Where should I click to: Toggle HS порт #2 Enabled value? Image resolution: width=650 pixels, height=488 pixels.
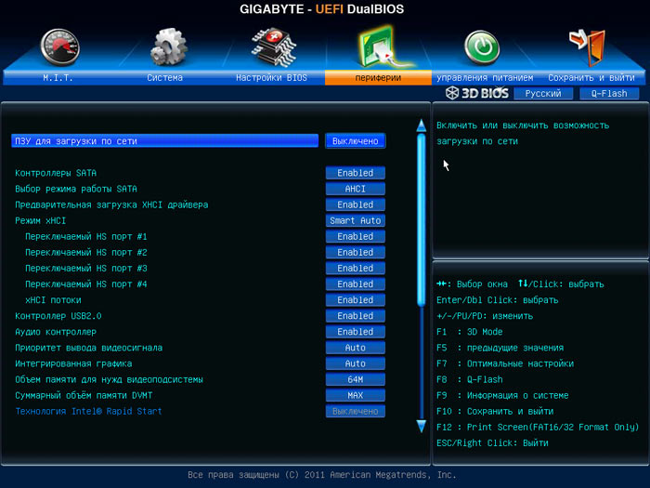[x=356, y=252]
